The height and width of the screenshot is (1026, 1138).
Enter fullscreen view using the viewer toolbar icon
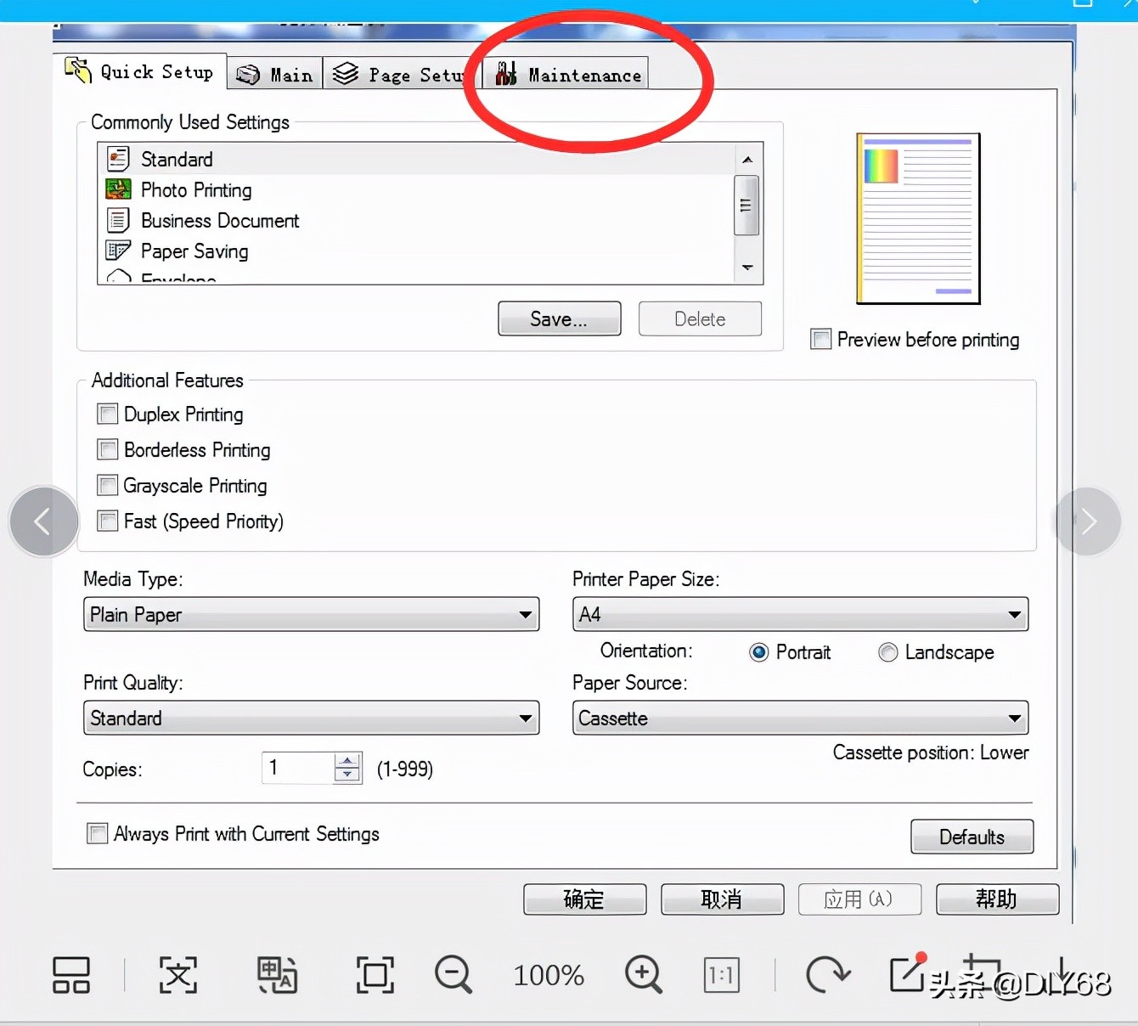375,975
